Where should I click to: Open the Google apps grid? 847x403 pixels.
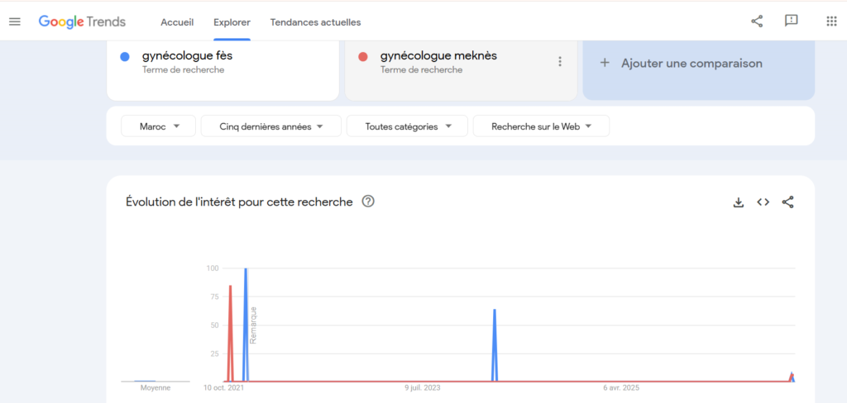[x=831, y=21]
